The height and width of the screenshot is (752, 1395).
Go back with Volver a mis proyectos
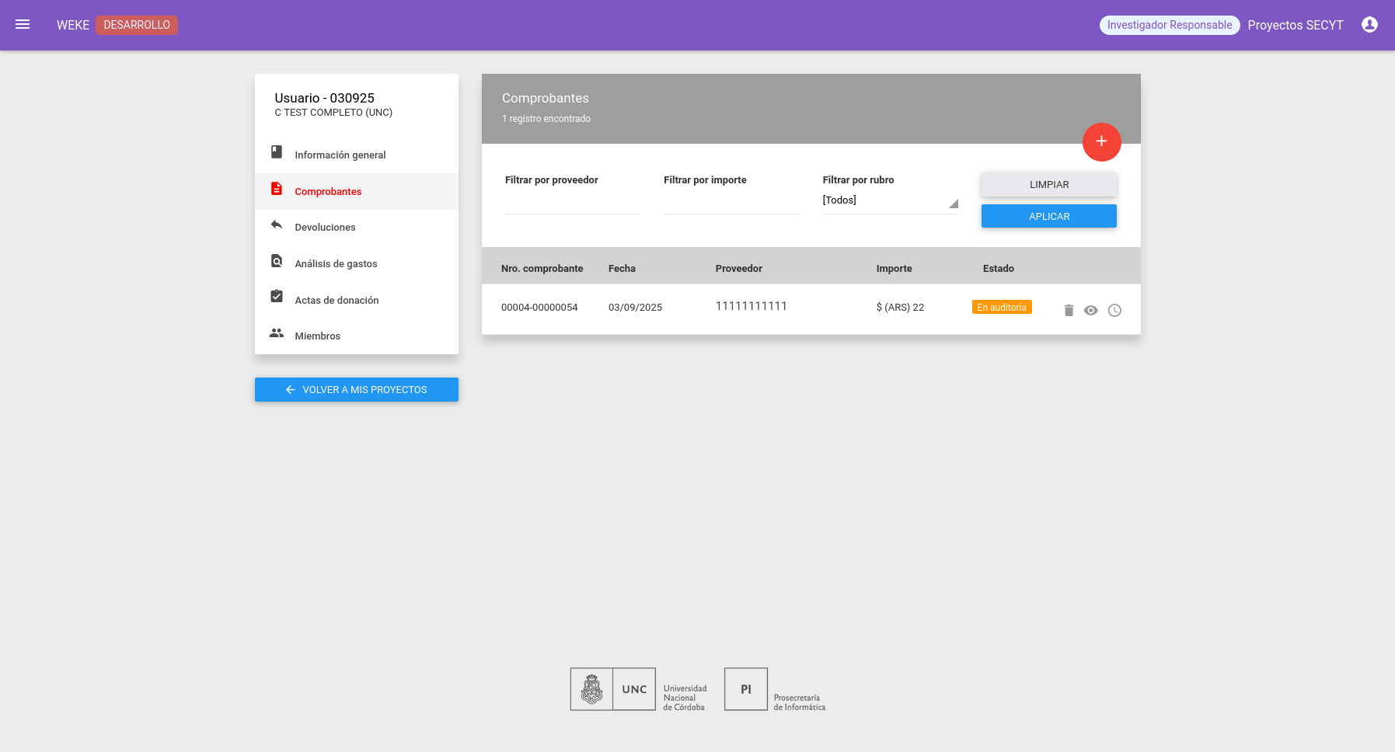(x=357, y=389)
